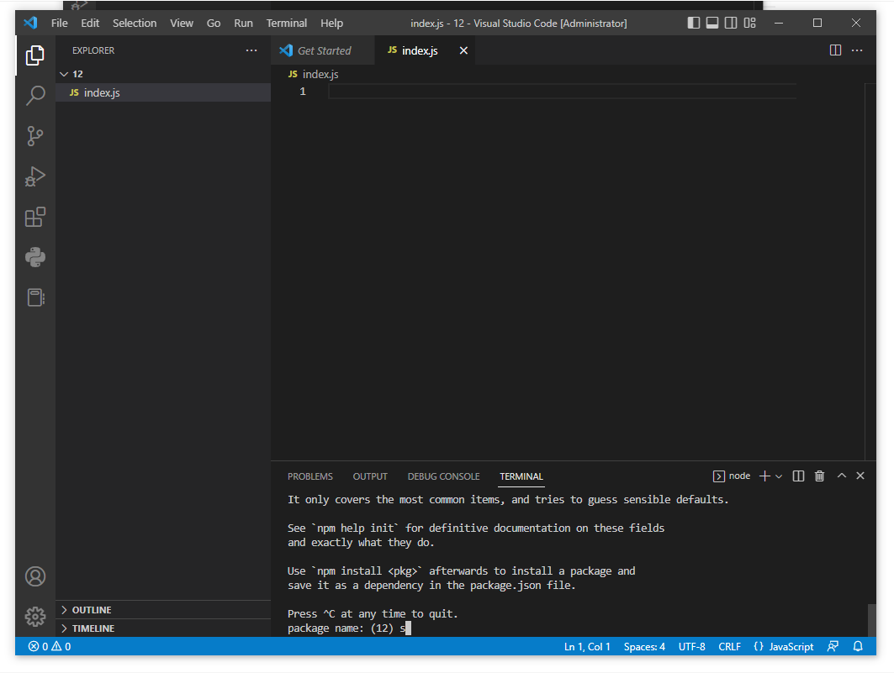Split the terminal
The height and width of the screenshot is (673, 894).
click(798, 476)
